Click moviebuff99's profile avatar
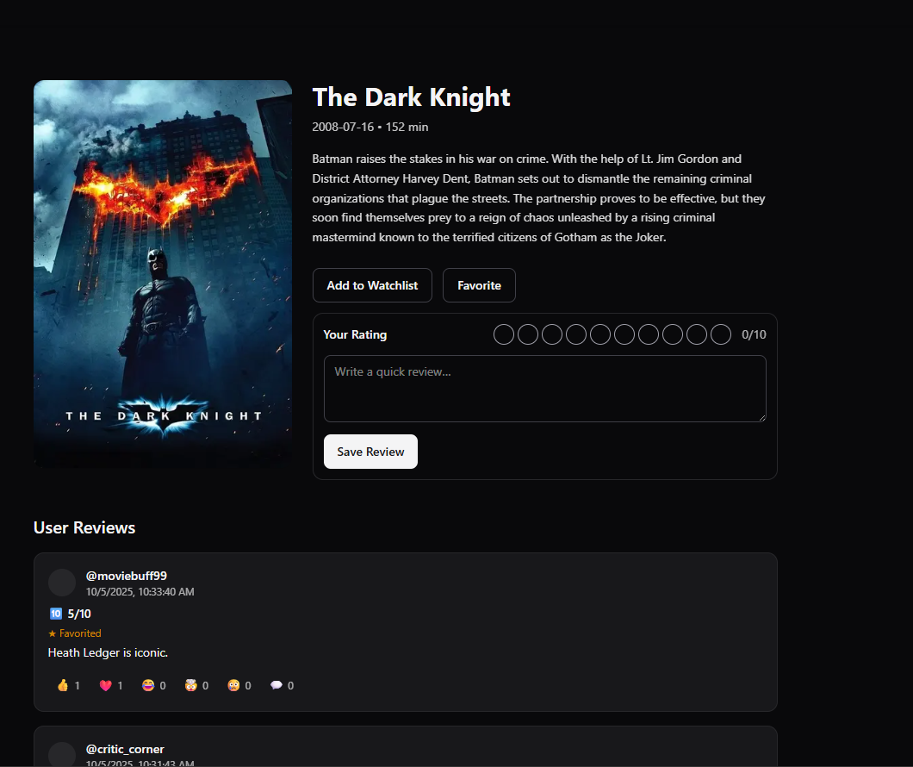 (x=62, y=583)
